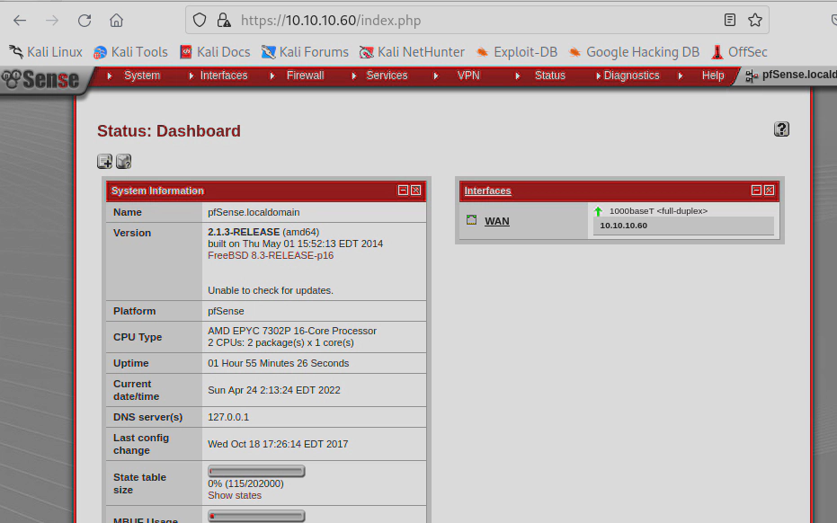Open the Services menu

click(387, 75)
